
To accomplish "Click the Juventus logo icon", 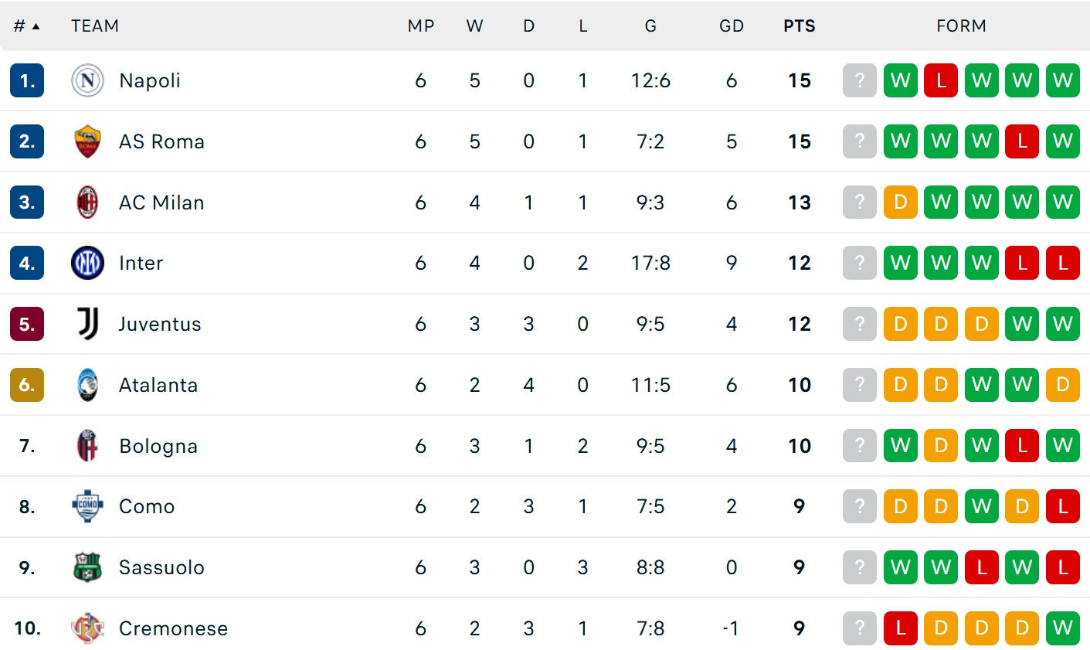I will 87,324.
